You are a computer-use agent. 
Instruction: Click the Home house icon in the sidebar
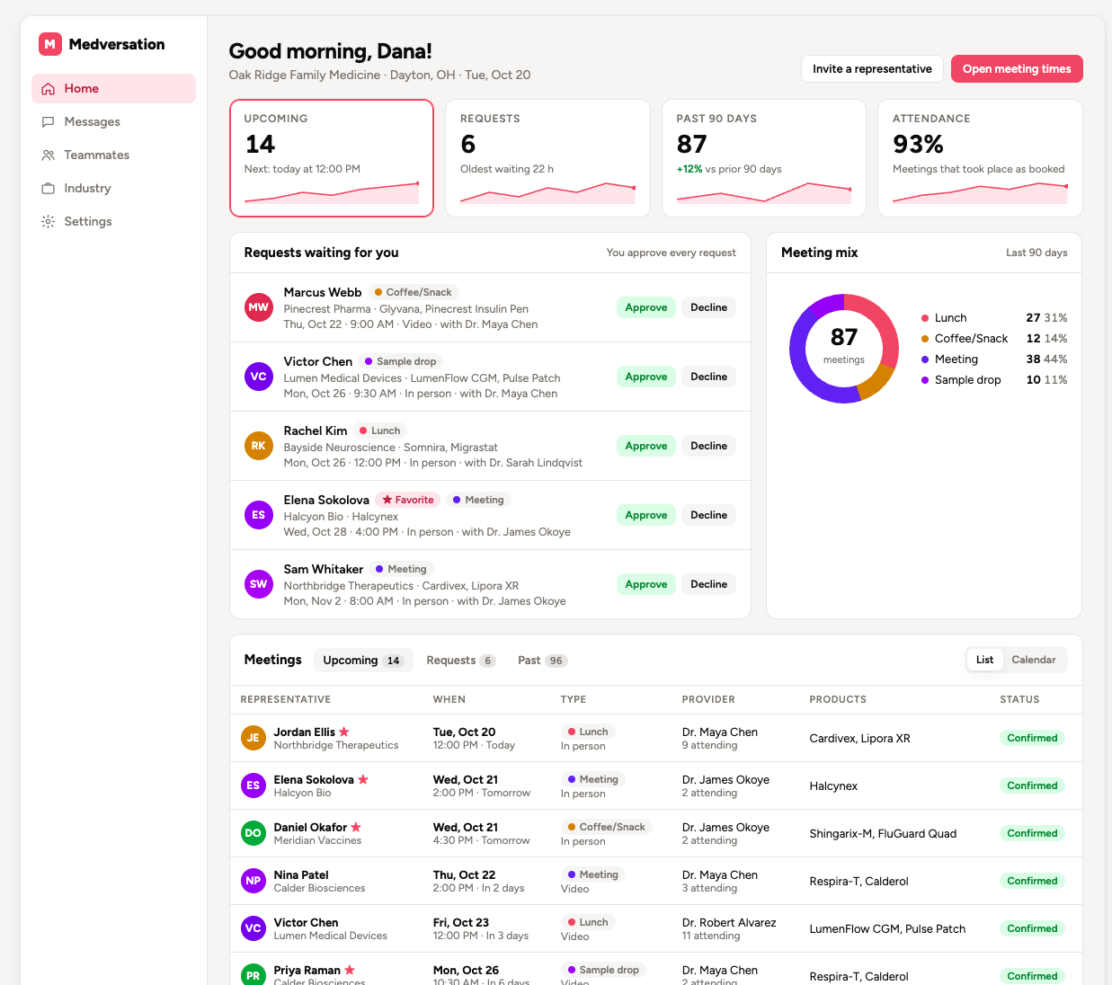pos(49,89)
